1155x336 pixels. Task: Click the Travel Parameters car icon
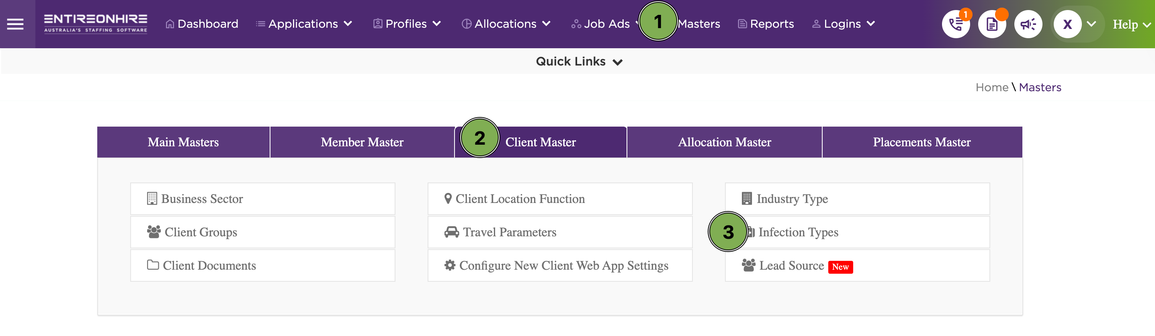[451, 232]
